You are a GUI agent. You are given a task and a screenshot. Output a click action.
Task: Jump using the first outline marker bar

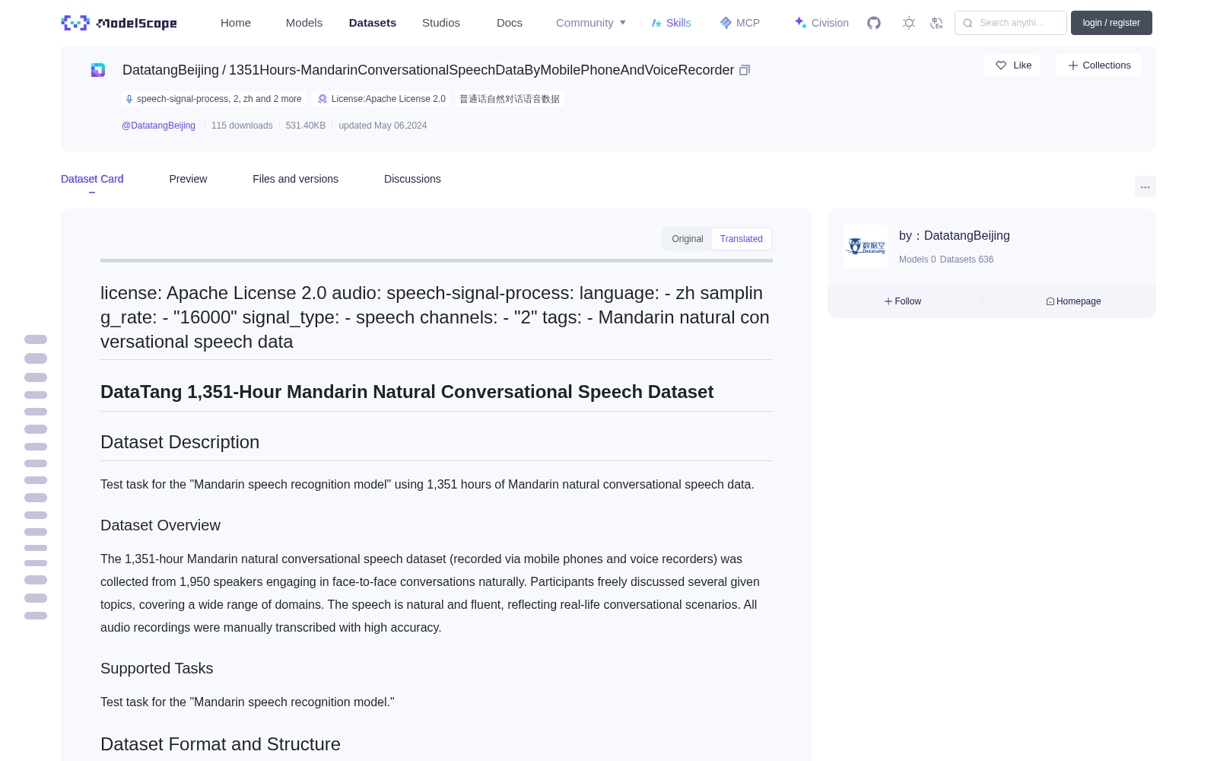tap(36, 339)
